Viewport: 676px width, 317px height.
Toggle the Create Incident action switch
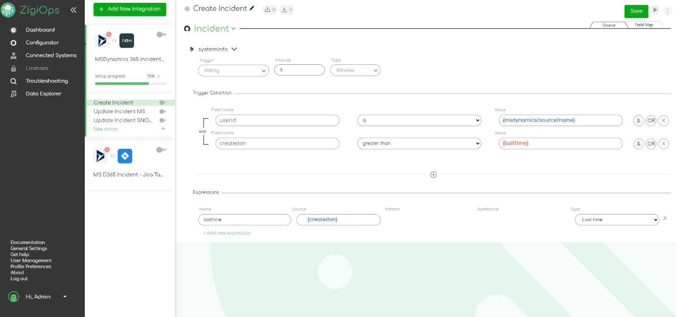(163, 103)
